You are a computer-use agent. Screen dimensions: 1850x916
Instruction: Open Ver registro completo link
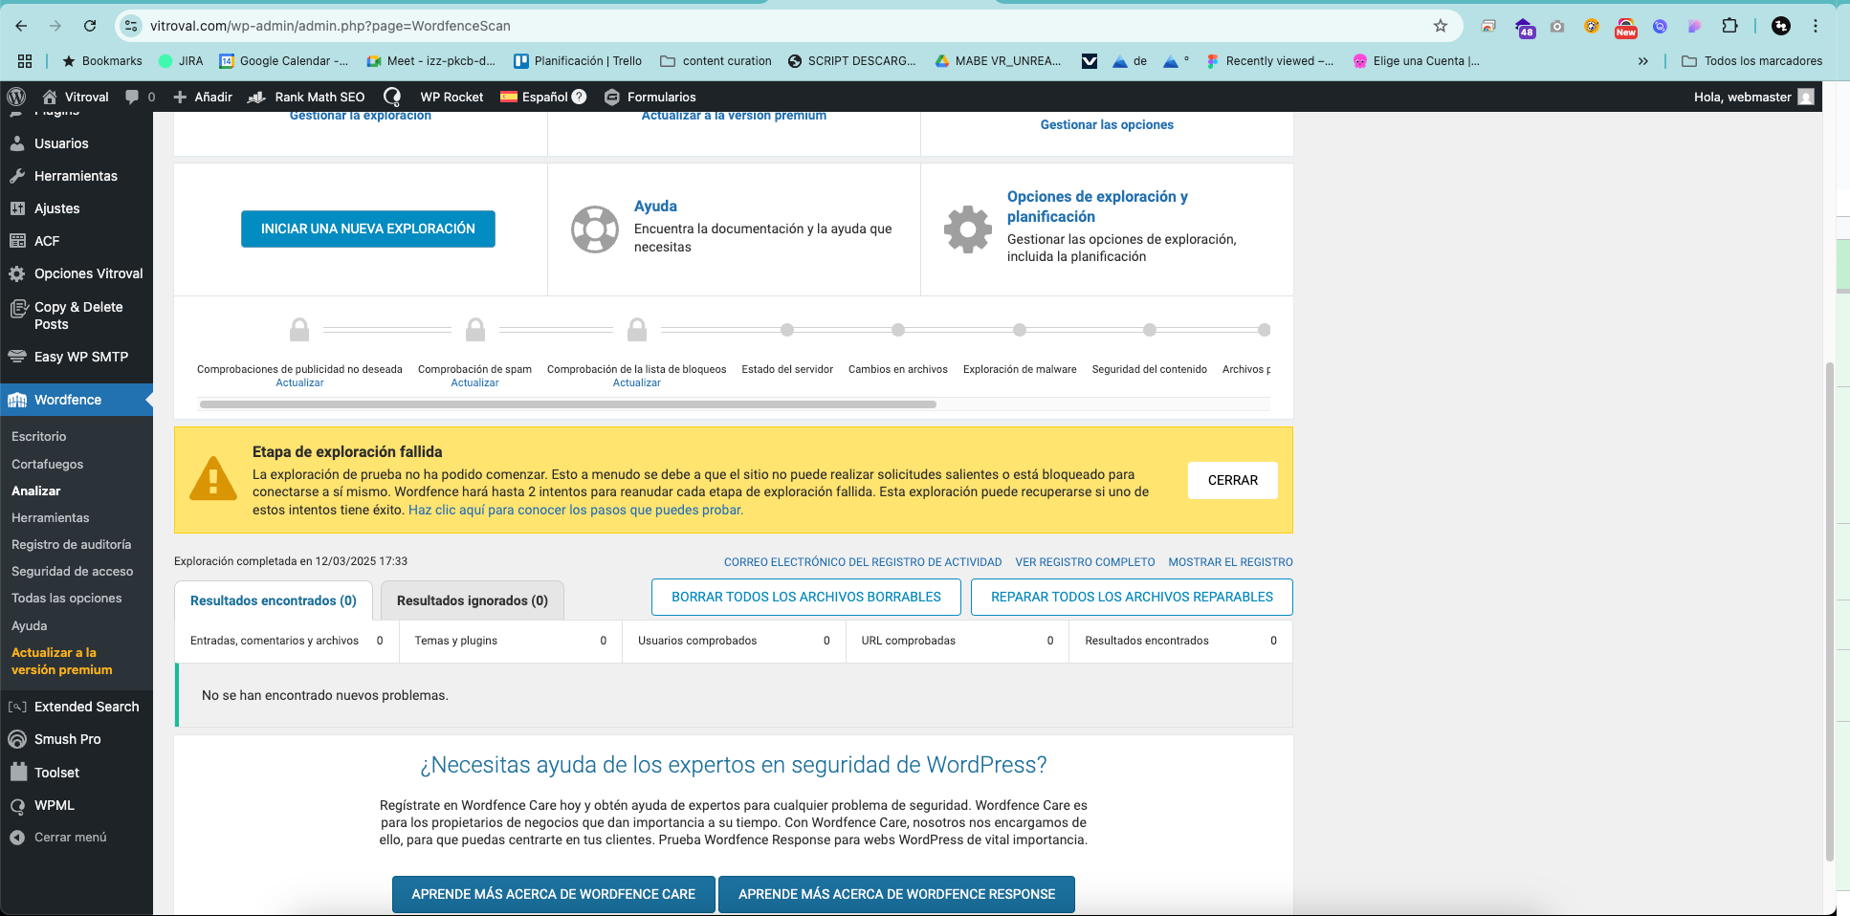(1085, 562)
